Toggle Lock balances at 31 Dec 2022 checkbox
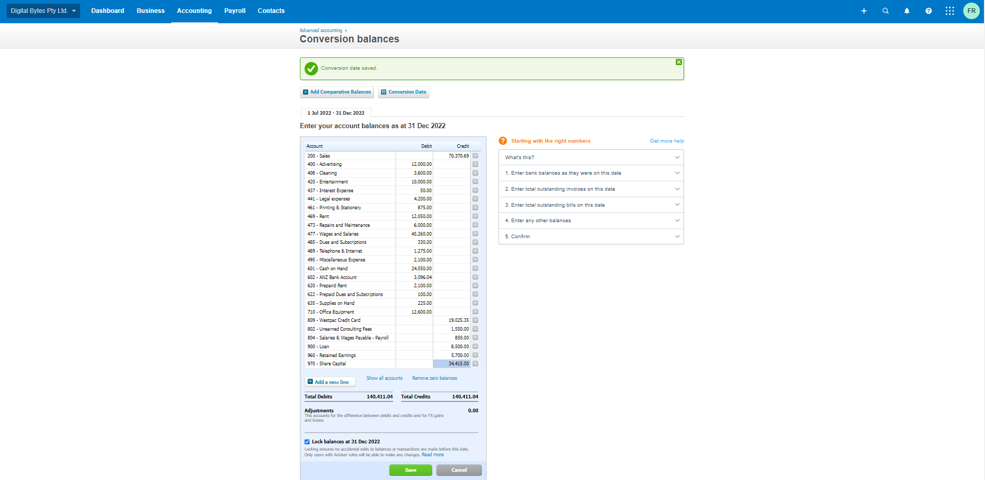Image resolution: width=985 pixels, height=480 pixels. [307, 442]
